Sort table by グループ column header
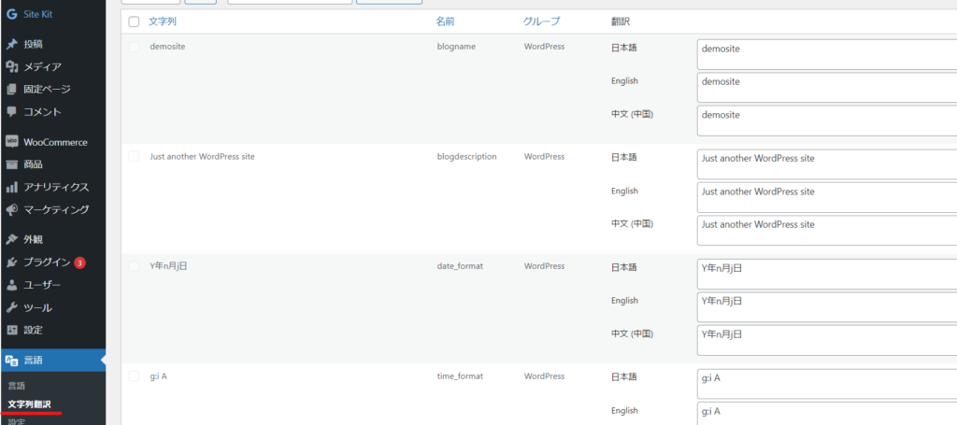 point(543,21)
